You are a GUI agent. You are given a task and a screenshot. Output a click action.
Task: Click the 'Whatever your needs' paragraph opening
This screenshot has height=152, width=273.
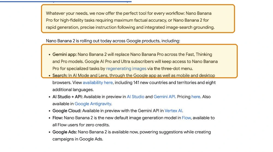click(67, 13)
